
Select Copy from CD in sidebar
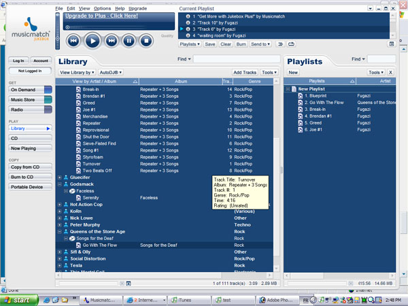30,167
